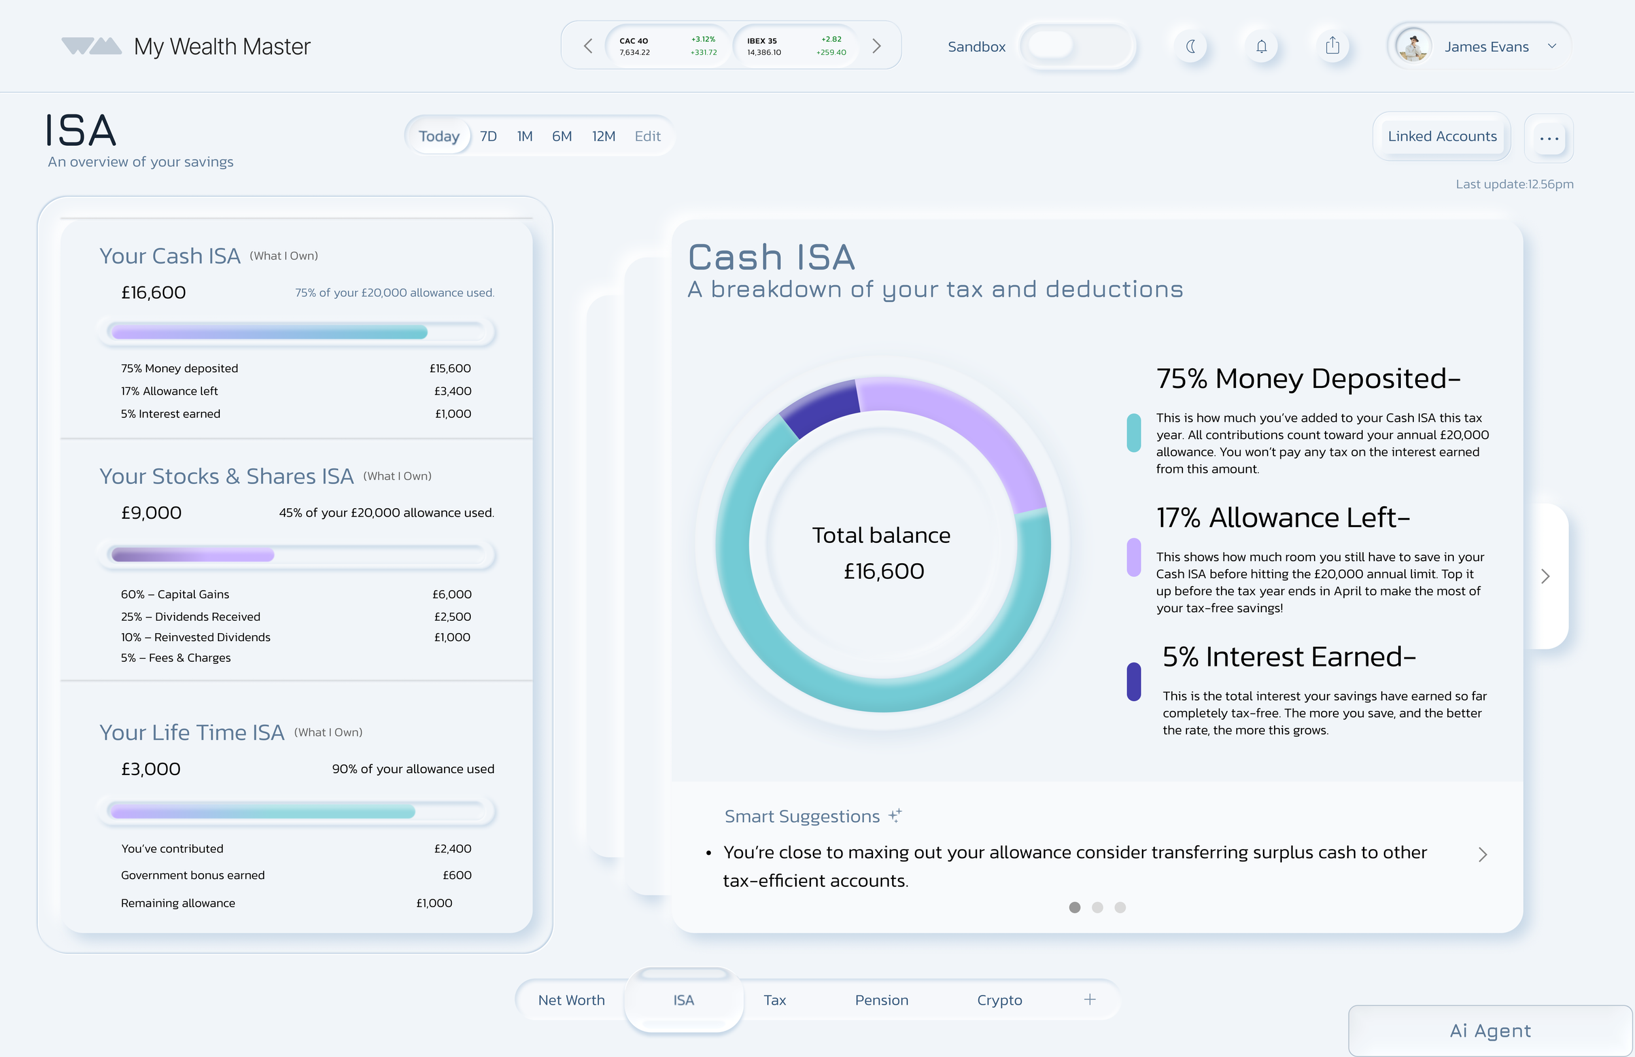The height and width of the screenshot is (1057, 1635).
Task: Expand the Smart Suggestions chevron arrow
Action: [x=1483, y=854]
